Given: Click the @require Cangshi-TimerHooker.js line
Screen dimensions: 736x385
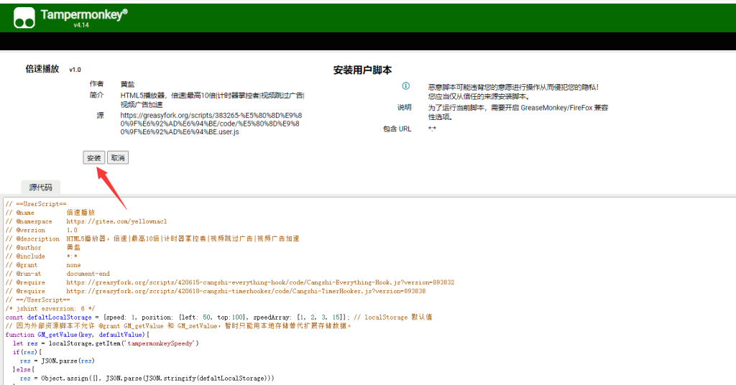Looking at the screenshot, I should [216, 291].
